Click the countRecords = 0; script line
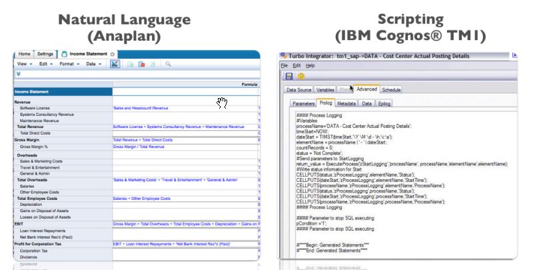Viewport: 545px width, 270px height. pyautogui.click(x=314, y=148)
